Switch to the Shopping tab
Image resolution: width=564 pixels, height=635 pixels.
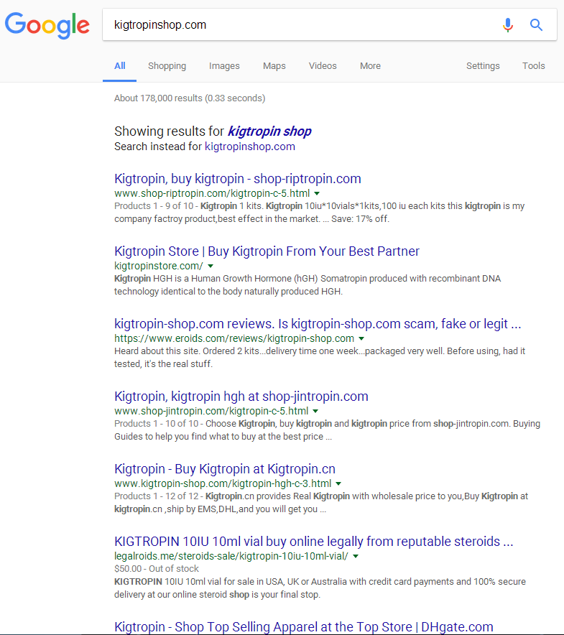click(x=167, y=65)
